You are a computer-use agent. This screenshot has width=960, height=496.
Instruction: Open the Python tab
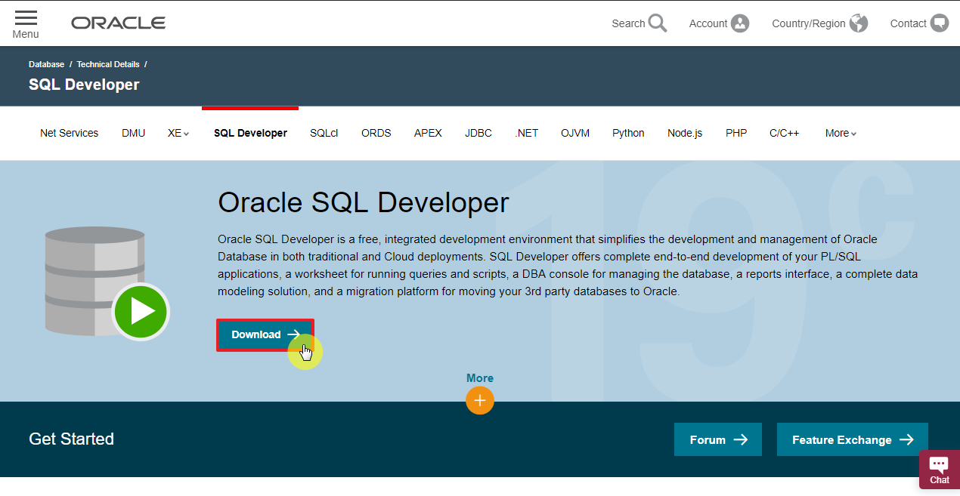[x=628, y=133]
